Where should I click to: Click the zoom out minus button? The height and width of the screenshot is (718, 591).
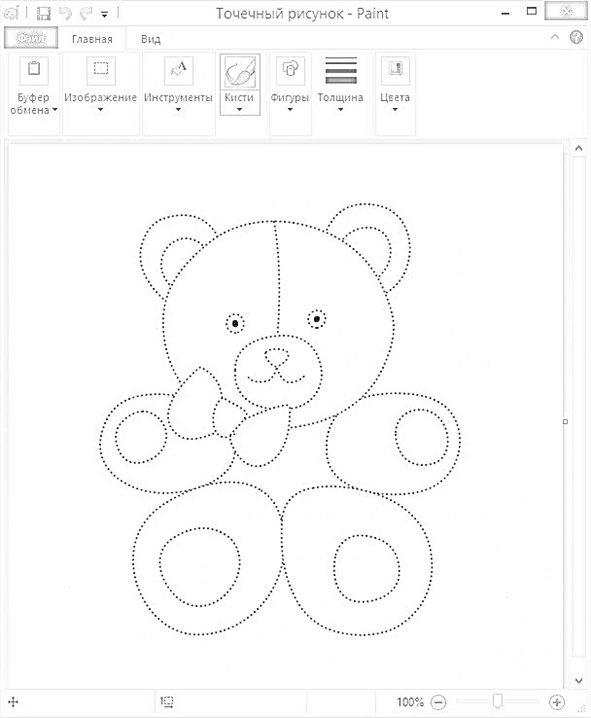pos(438,702)
